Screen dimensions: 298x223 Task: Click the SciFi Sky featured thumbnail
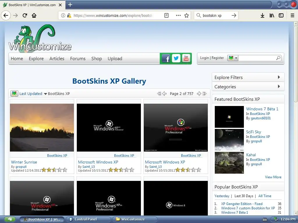(229, 140)
